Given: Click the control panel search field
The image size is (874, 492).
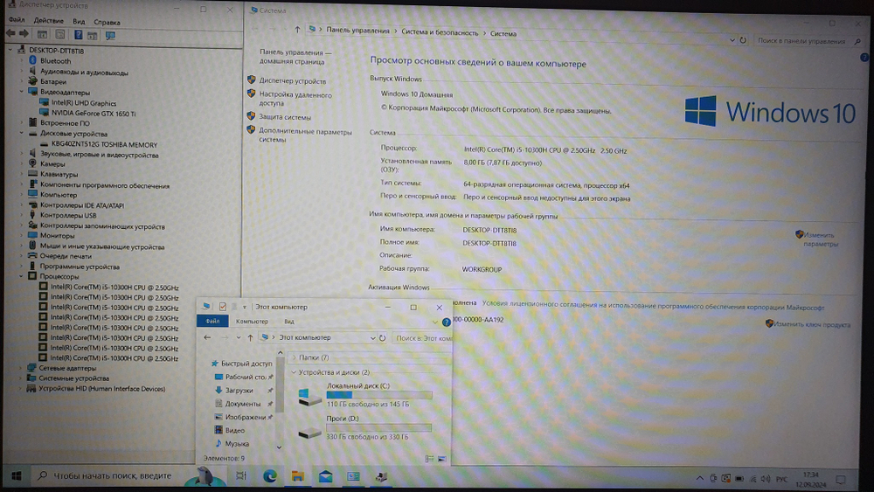Looking at the screenshot, I should 804,41.
